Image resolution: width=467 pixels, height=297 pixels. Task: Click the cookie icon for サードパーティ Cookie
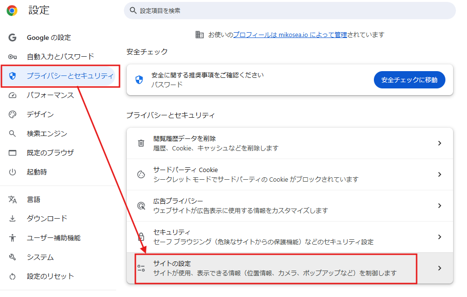click(x=141, y=174)
